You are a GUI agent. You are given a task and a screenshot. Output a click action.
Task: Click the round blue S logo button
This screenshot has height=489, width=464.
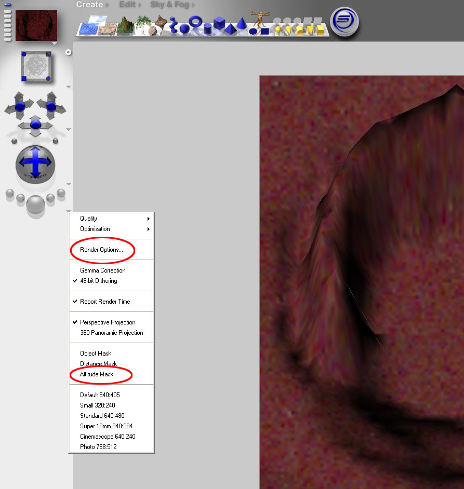coord(344,21)
